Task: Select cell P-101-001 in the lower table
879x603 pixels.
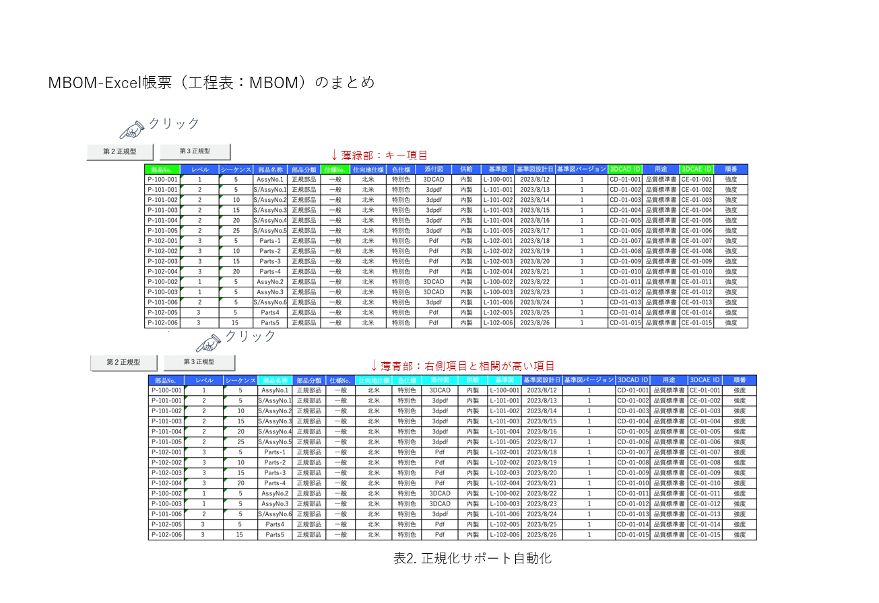Action: tap(167, 400)
